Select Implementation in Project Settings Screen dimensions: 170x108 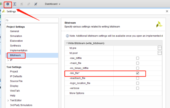19,50
